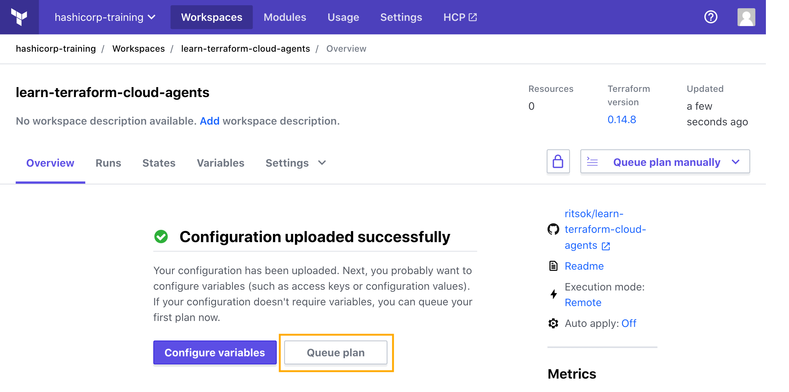
Task: Click the Overview breadcrumb text
Action: coord(346,49)
